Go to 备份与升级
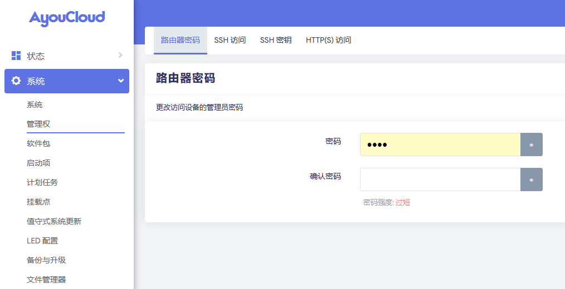Screen dimensions: 565x289 pyautogui.click(x=46, y=260)
